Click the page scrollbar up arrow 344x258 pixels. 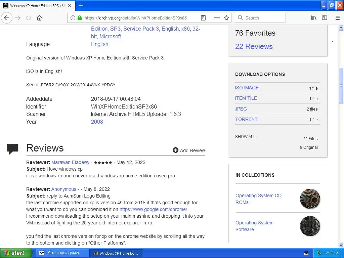pyautogui.click(x=341, y=28)
